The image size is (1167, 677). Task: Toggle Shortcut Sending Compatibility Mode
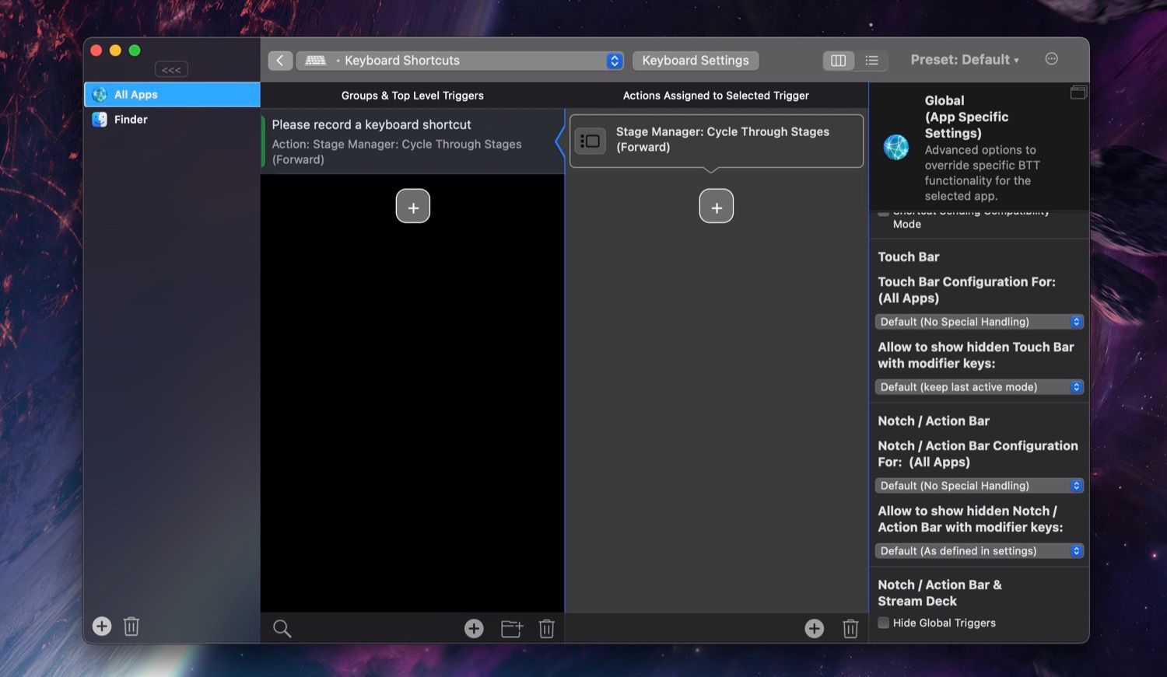[883, 211]
